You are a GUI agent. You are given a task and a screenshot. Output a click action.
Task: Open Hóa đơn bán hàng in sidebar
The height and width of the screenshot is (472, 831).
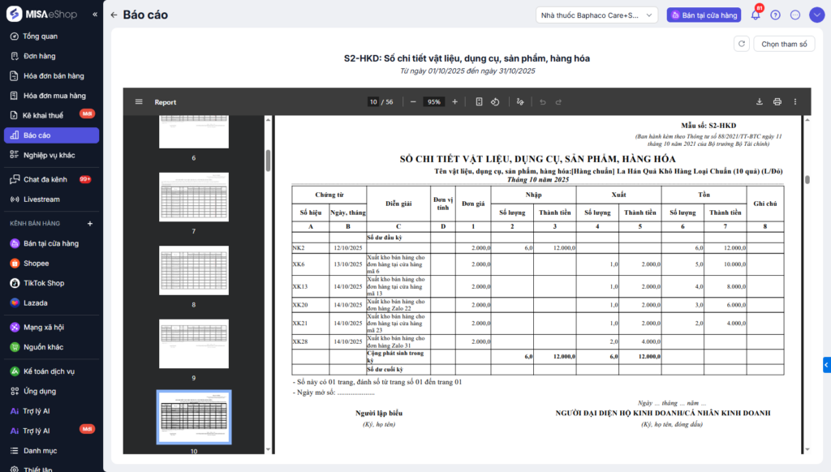51,75
